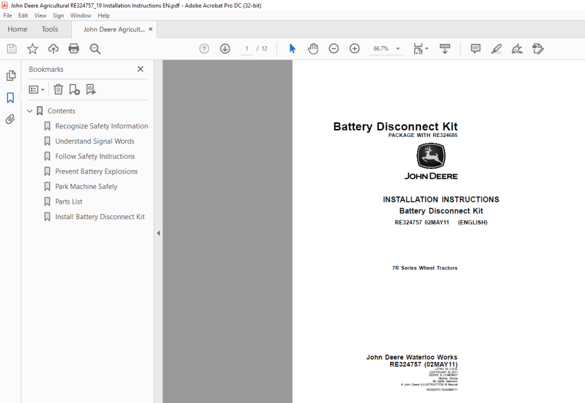Viewport: 585px width, 403px height.
Task: Open the Attachments paperclip panel
Action: coord(10,119)
